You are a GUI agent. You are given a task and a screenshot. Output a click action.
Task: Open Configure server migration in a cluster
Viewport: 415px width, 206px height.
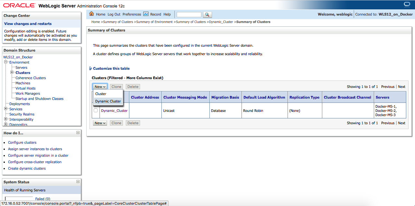(38, 155)
